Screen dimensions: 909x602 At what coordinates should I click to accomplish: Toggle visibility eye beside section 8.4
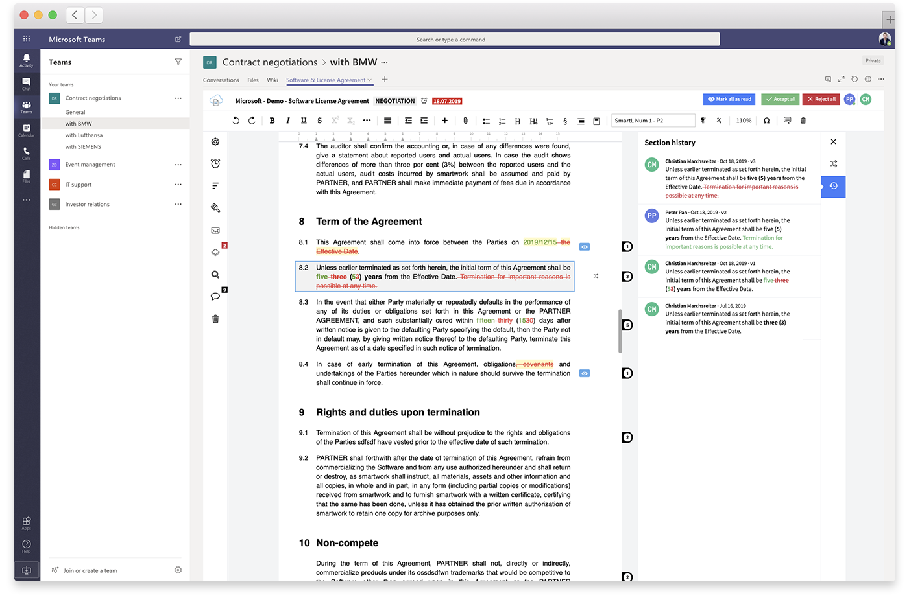(585, 373)
